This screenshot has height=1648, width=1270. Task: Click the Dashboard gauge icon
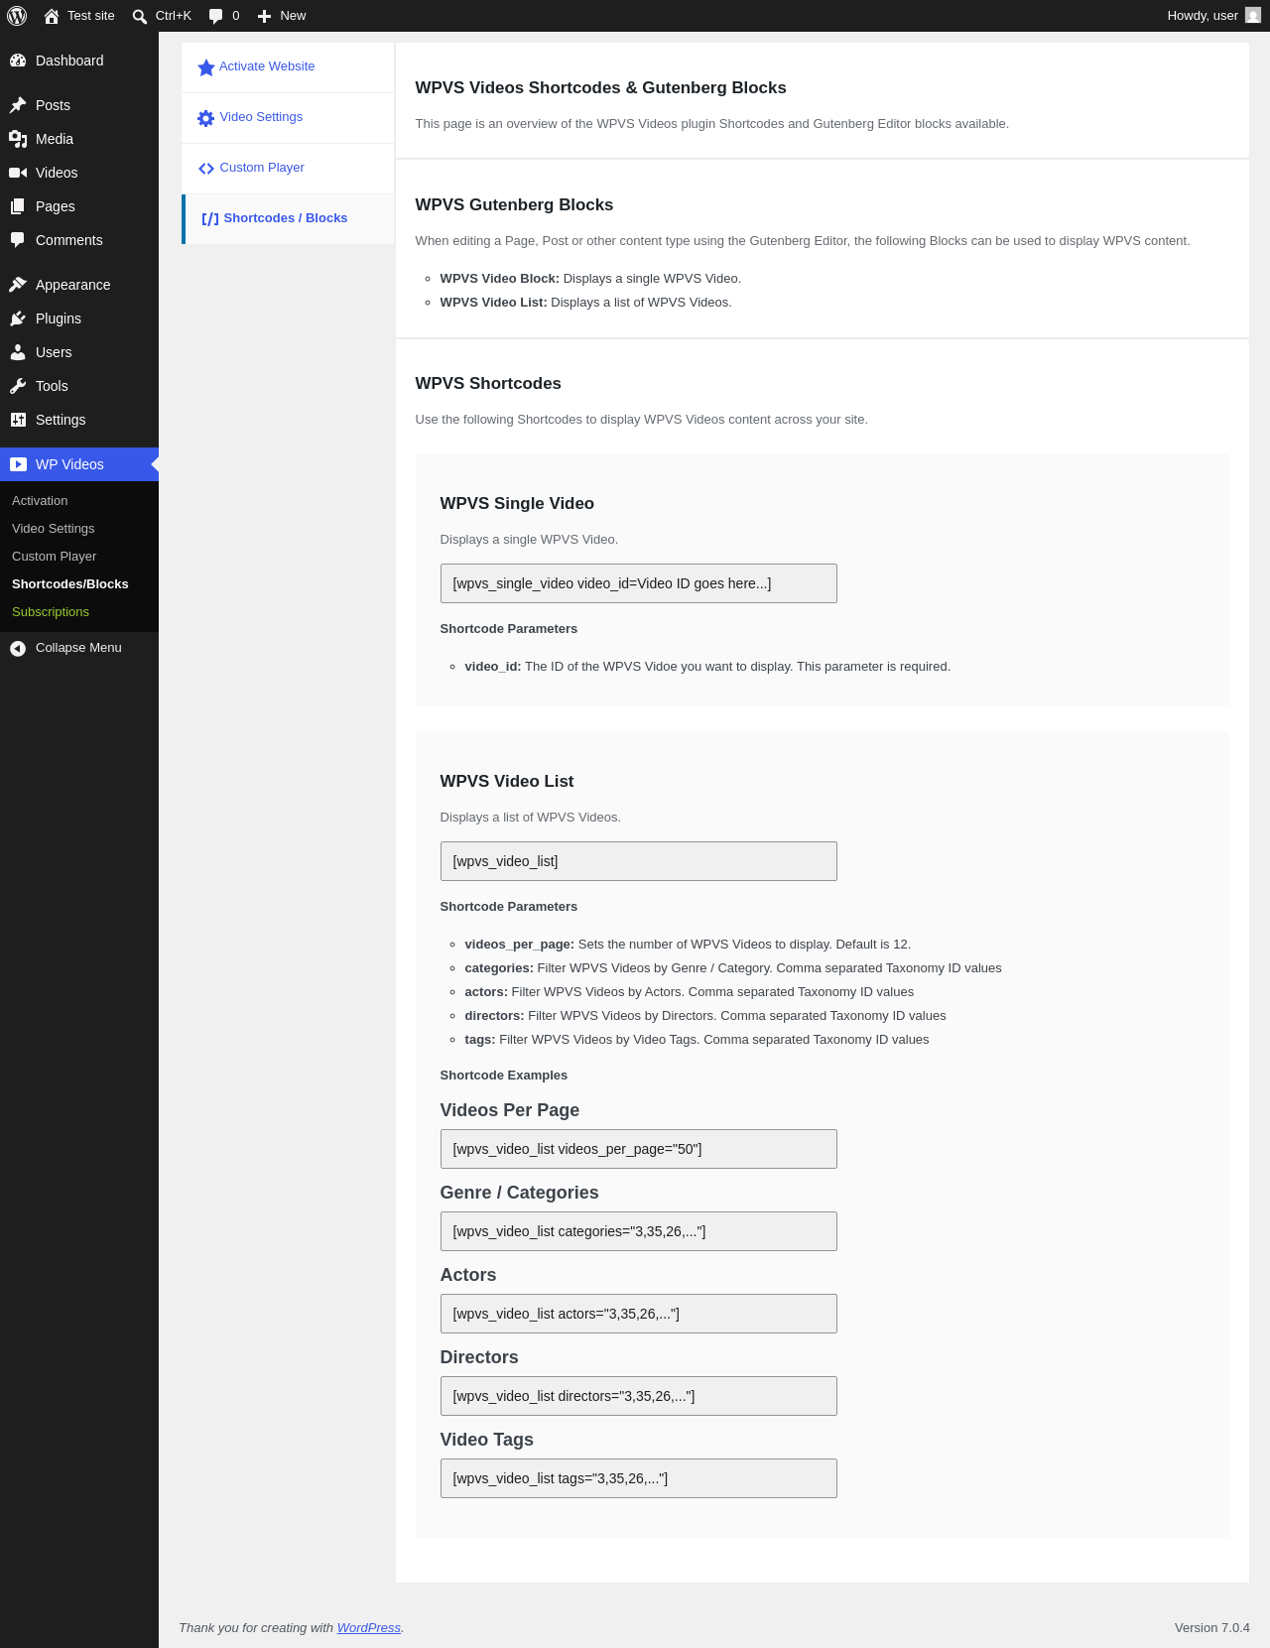[x=18, y=61]
